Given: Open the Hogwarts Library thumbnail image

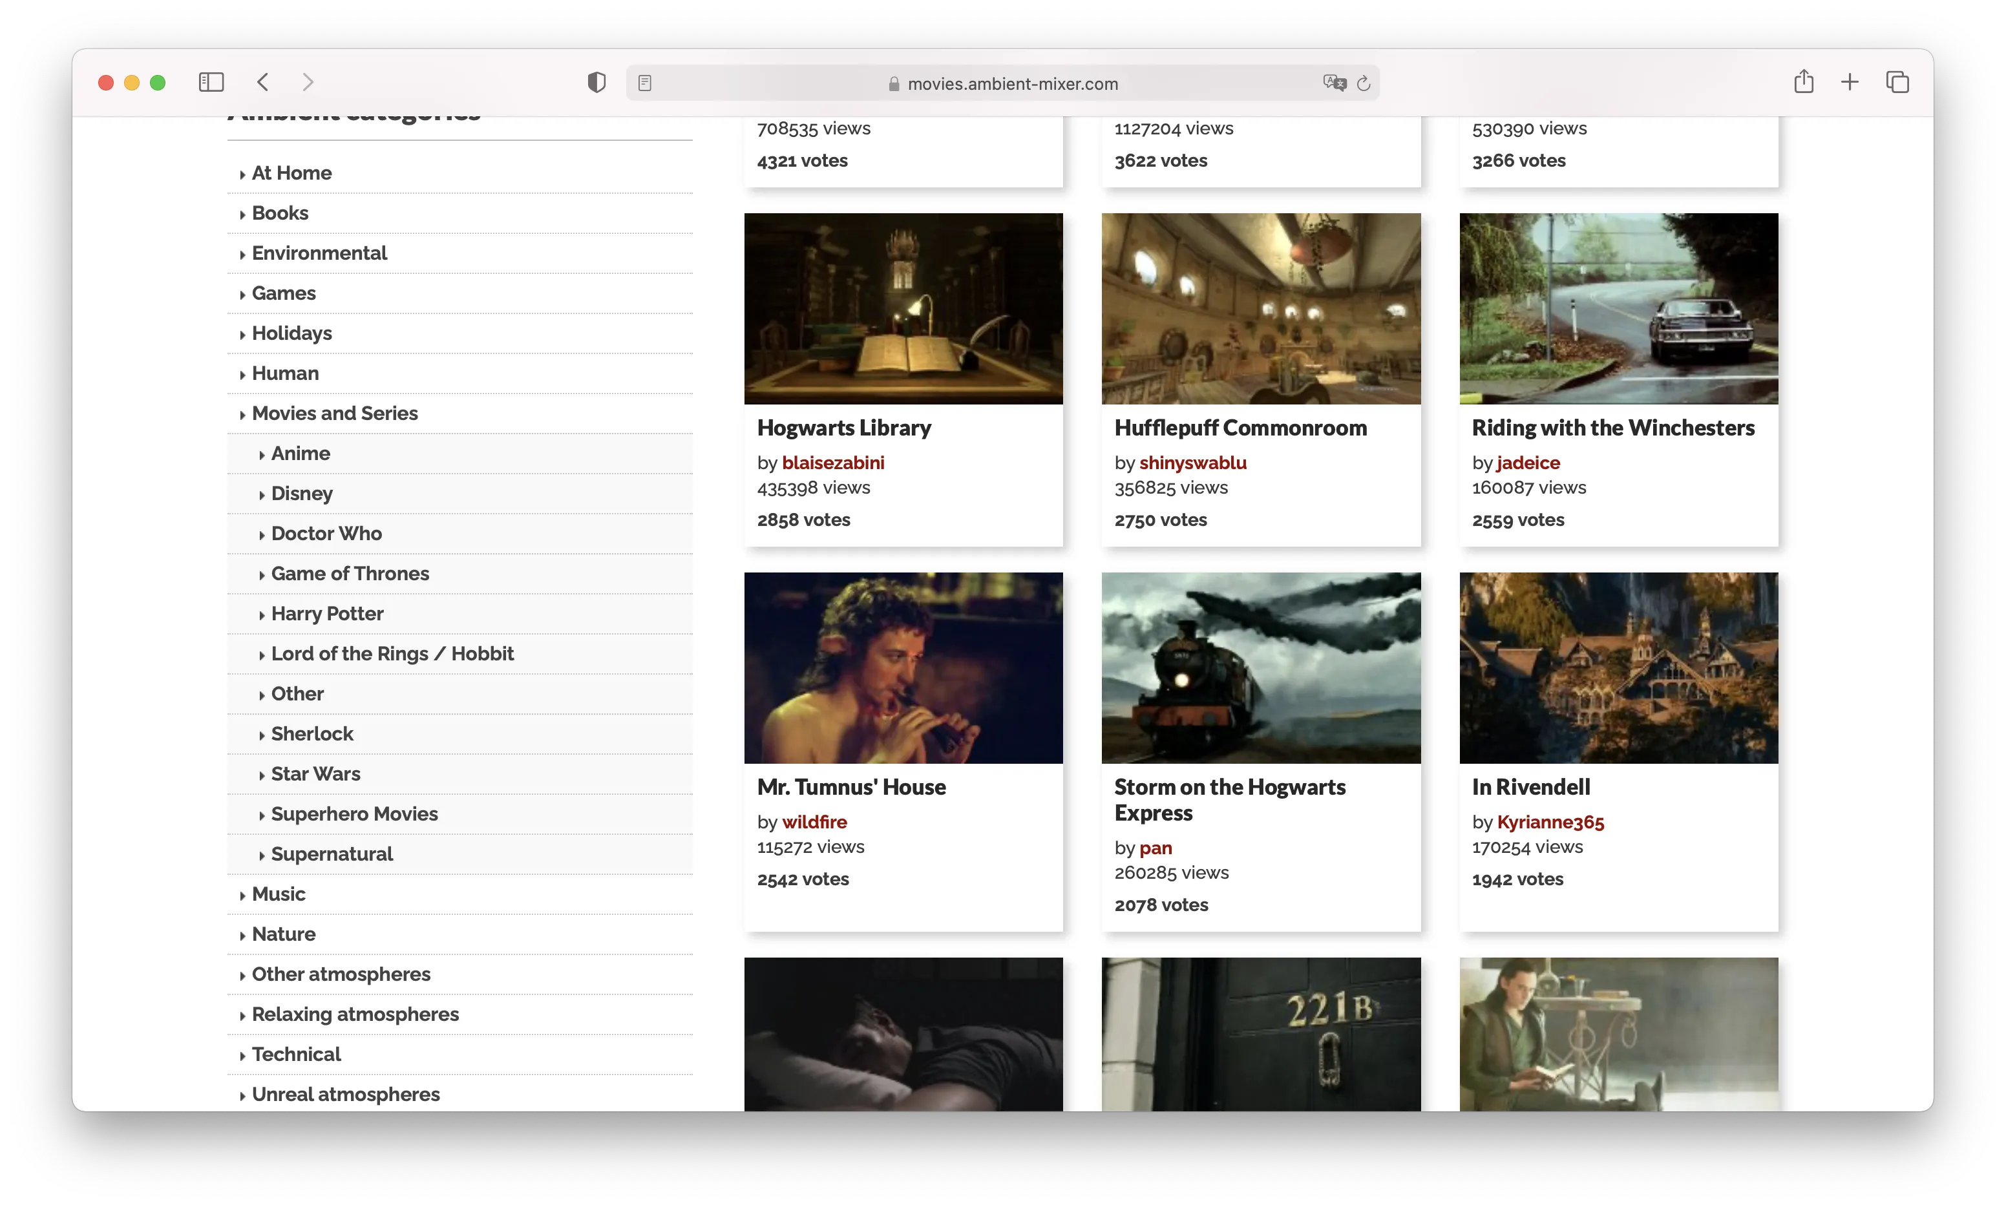Looking at the screenshot, I should click(x=903, y=308).
